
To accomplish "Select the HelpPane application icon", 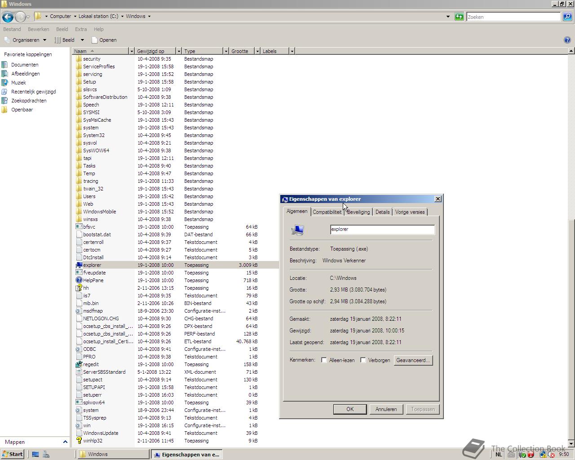I will coord(79,280).
